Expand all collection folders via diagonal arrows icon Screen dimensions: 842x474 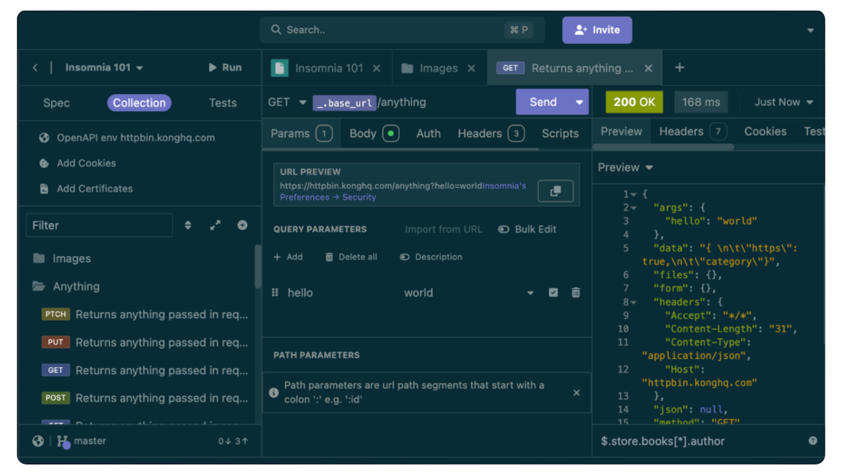tap(215, 224)
